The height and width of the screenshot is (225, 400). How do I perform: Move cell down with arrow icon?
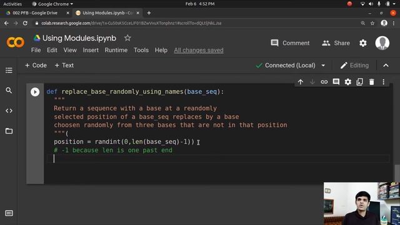[x=312, y=82]
